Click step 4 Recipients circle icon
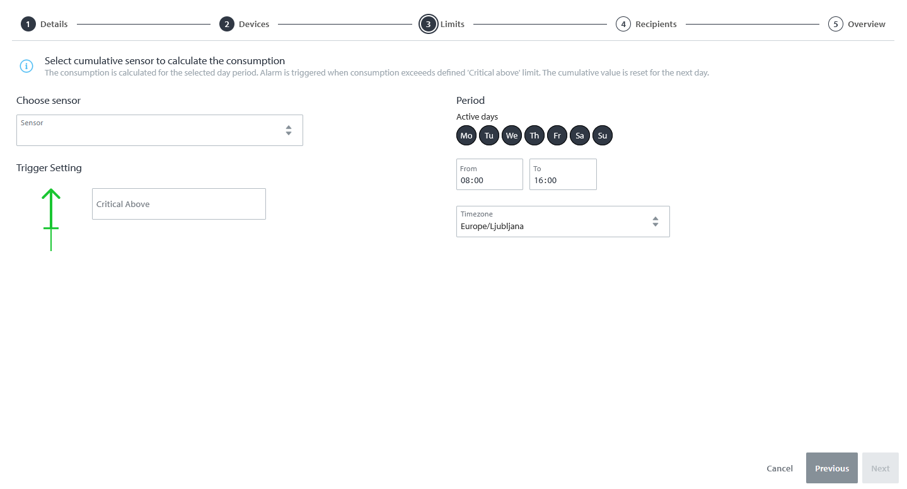The image size is (907, 489). 623,24
